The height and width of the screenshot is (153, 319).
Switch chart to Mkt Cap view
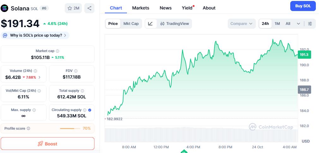point(131,24)
